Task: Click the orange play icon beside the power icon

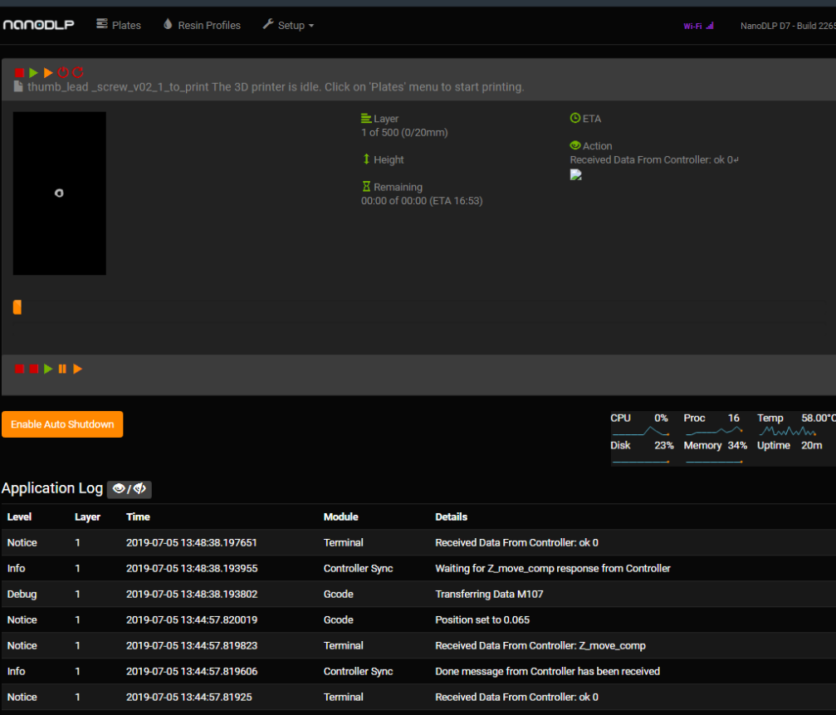Action: tap(48, 73)
